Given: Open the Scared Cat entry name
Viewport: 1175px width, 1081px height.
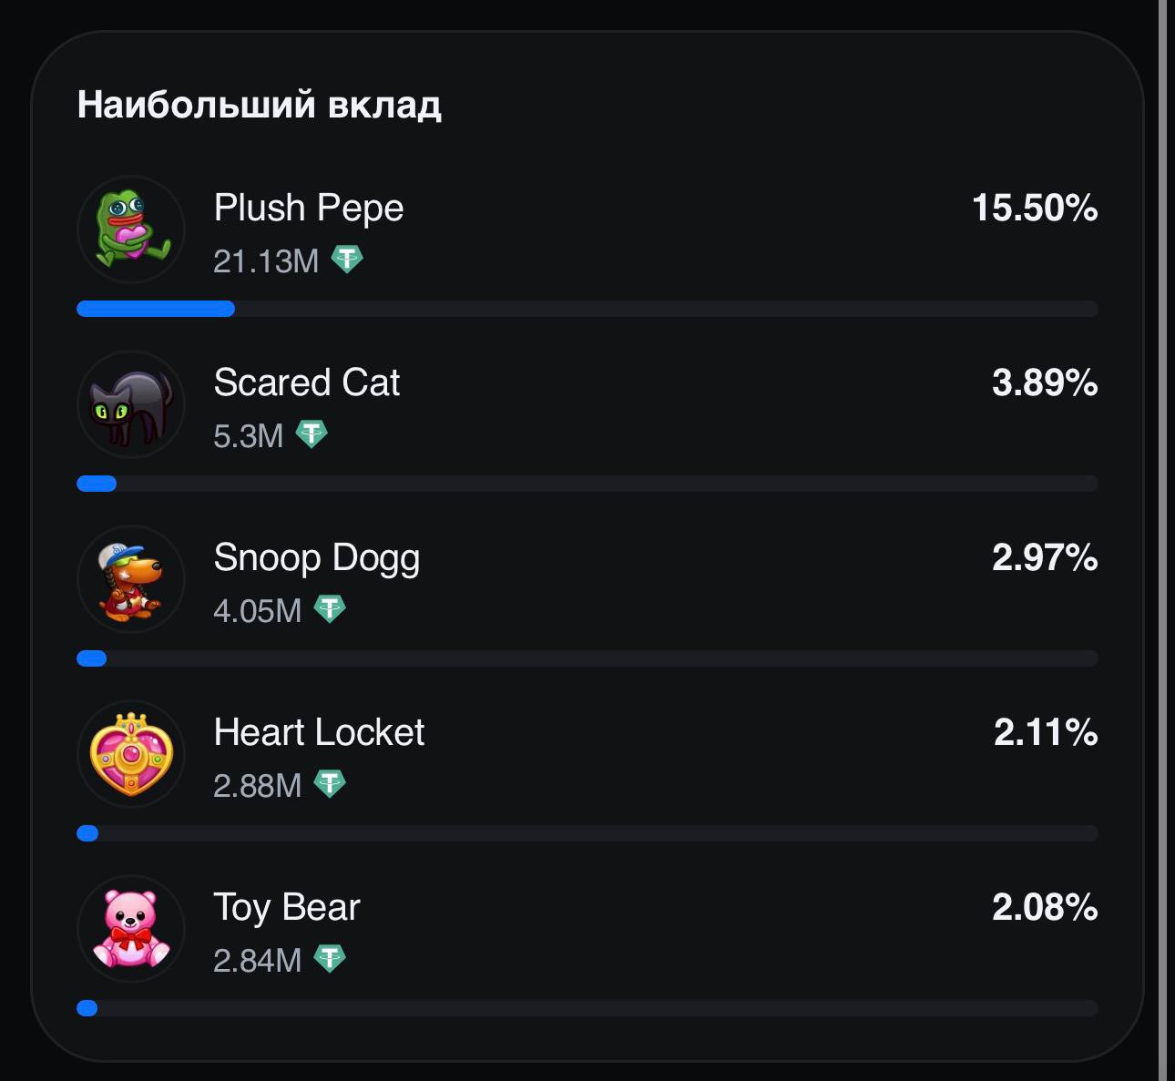Looking at the screenshot, I should tap(307, 382).
